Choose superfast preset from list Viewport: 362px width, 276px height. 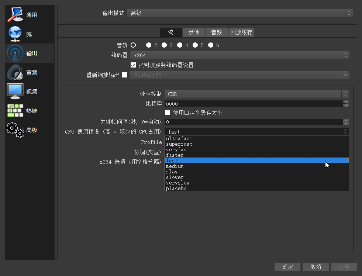click(257, 144)
